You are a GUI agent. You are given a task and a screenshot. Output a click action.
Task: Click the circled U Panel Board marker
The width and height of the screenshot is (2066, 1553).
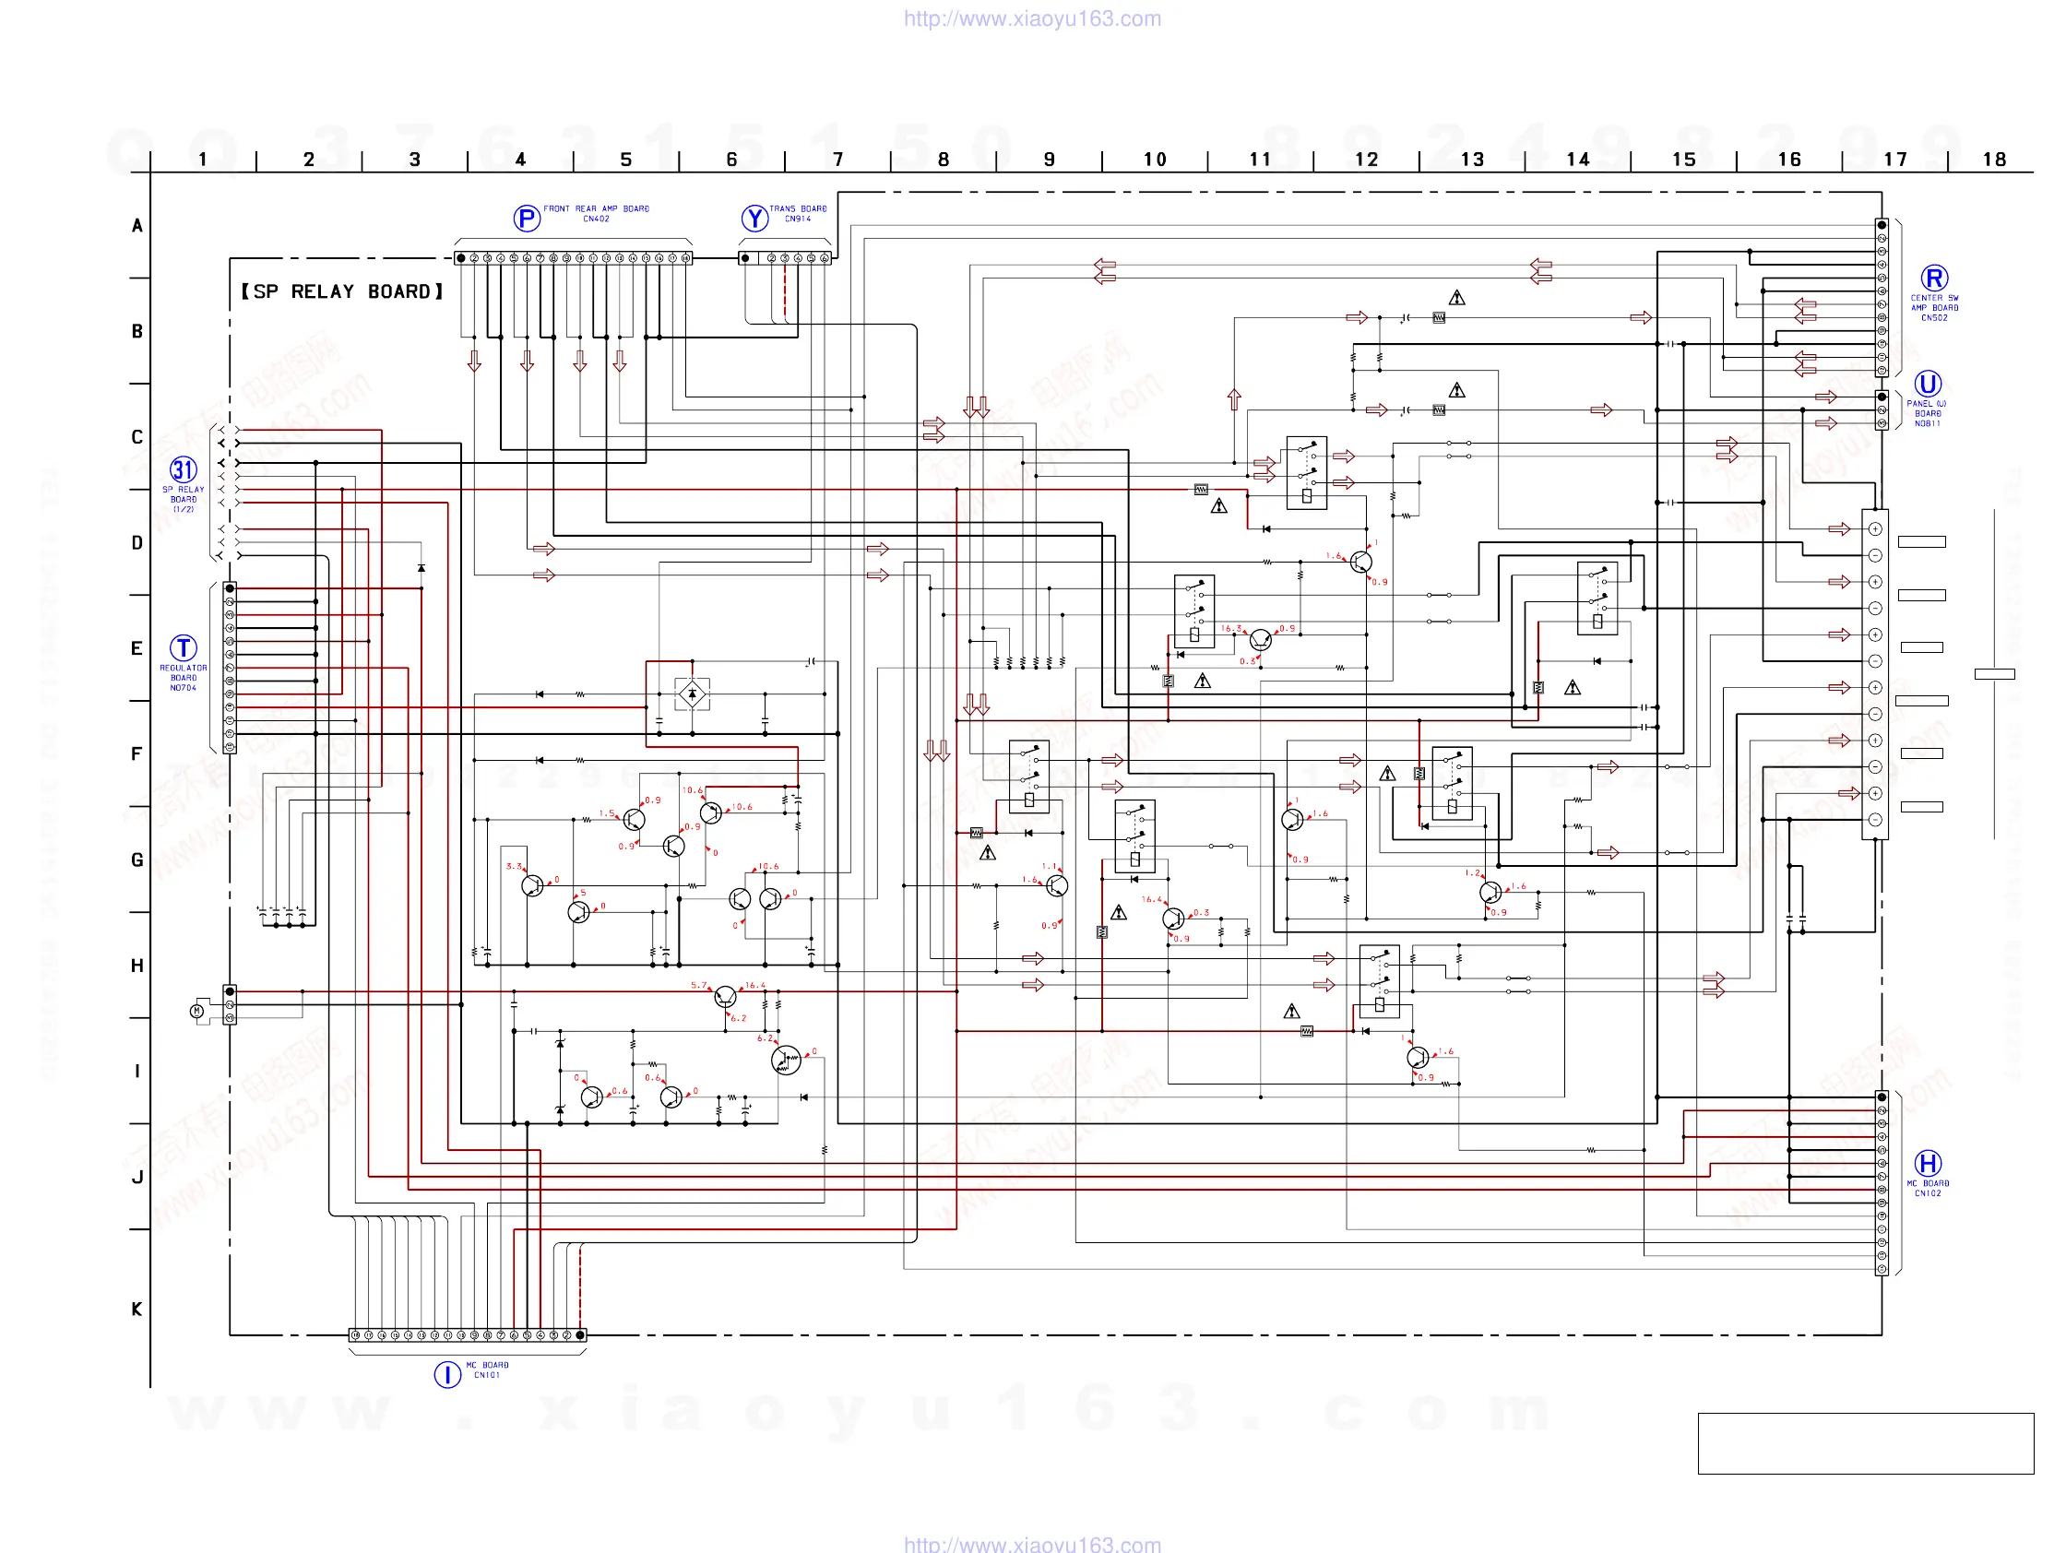coord(1927,384)
